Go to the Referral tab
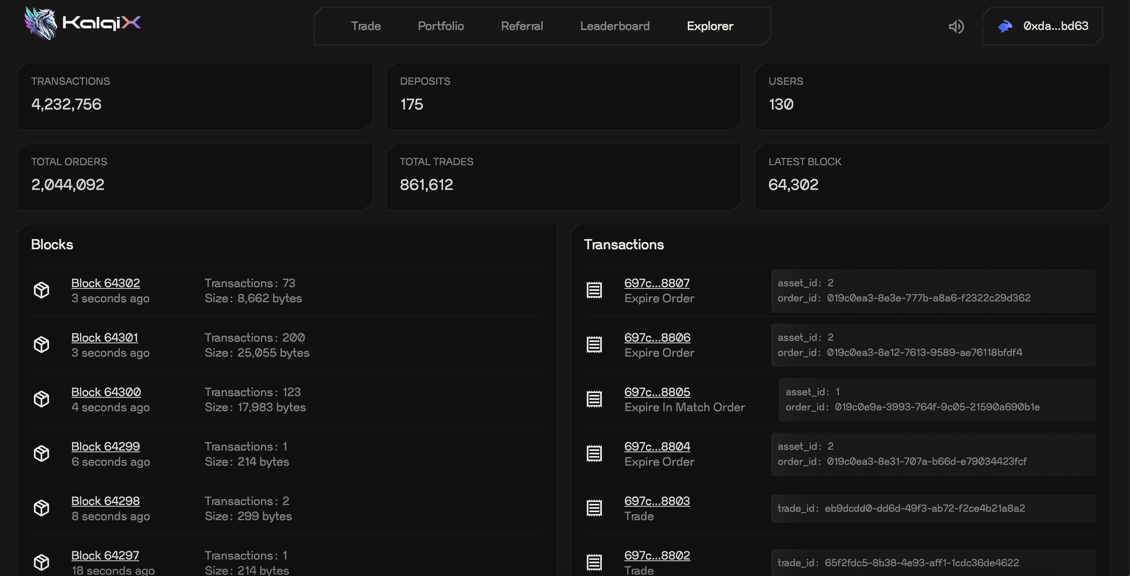The image size is (1130, 576). (x=521, y=27)
